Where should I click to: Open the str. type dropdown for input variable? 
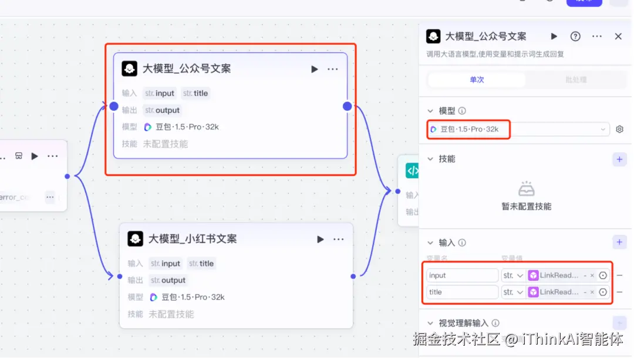coord(514,275)
